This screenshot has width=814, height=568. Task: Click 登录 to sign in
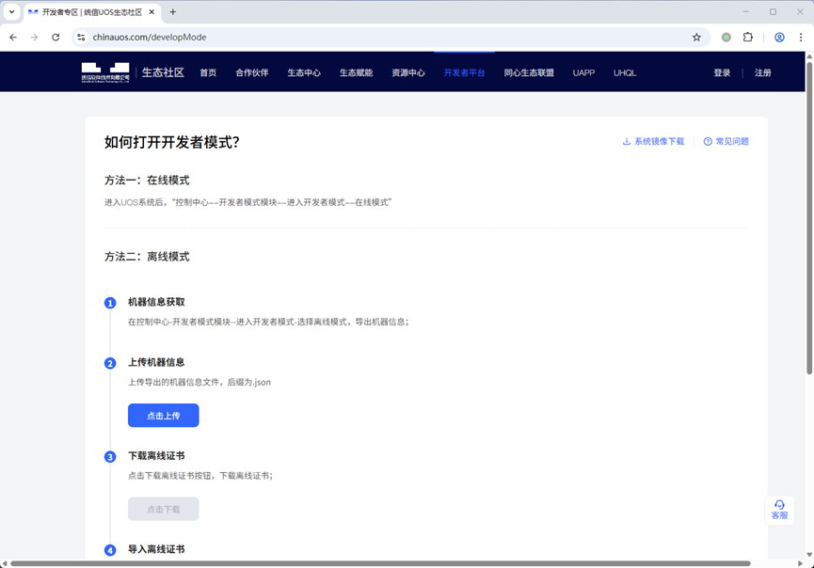click(721, 71)
